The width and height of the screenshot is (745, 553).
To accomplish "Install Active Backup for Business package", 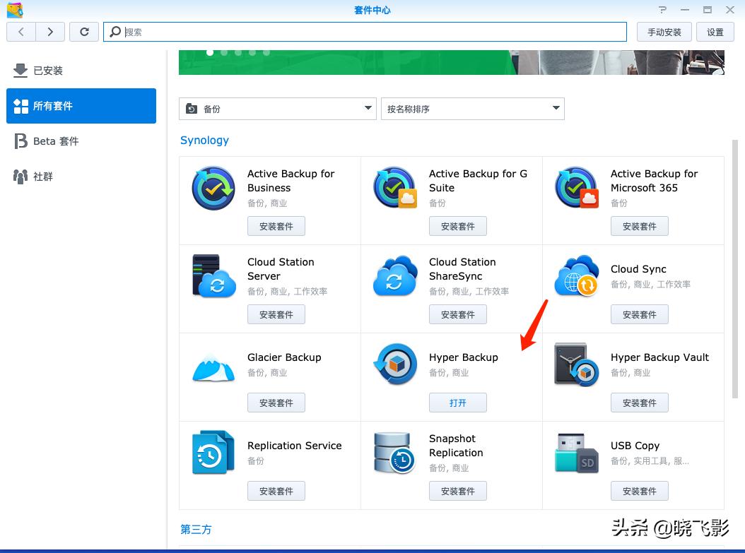I will pos(276,226).
